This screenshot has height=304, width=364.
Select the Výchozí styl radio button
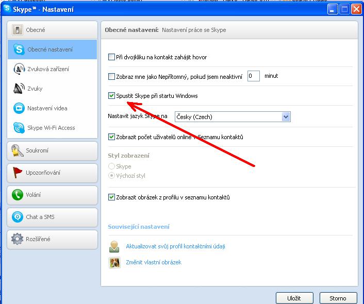pyautogui.click(x=112, y=175)
